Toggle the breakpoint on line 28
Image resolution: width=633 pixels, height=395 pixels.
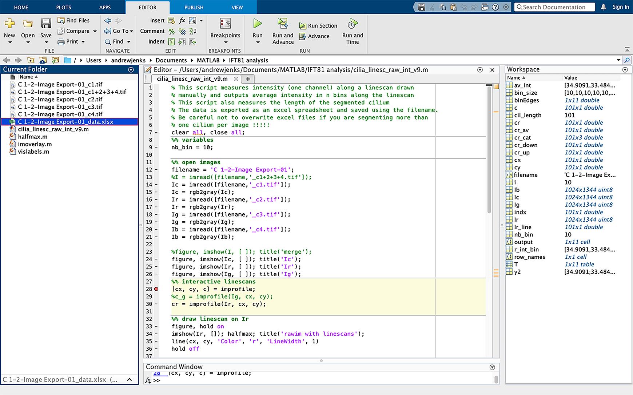tap(156, 289)
